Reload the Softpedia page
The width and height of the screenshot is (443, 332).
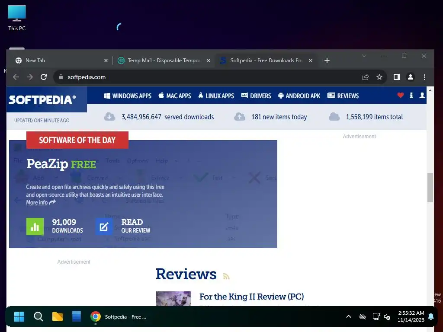pyautogui.click(x=44, y=77)
